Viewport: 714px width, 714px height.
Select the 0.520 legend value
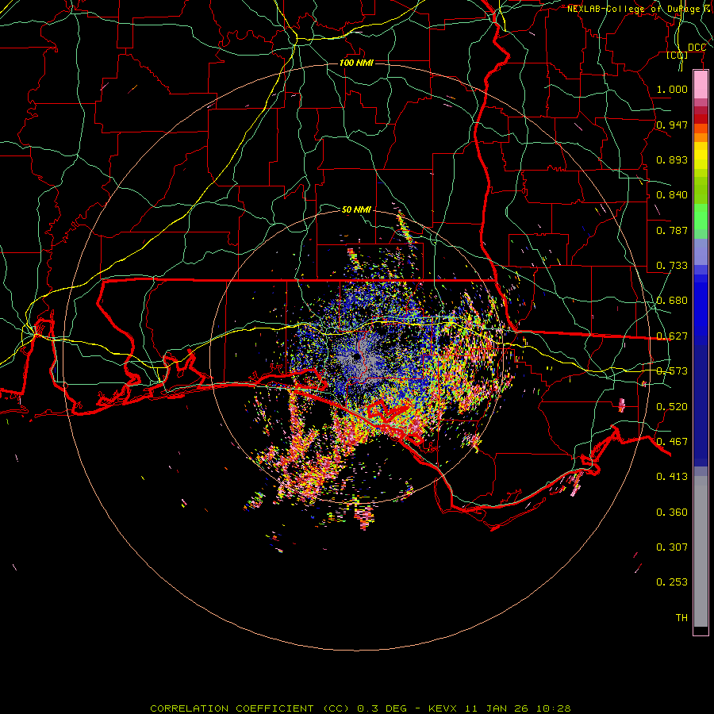coord(672,407)
